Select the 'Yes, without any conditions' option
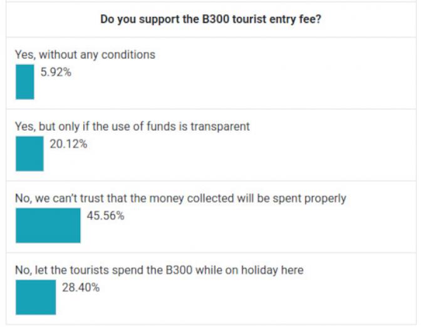This screenshot has height=327, width=426. coord(85,55)
